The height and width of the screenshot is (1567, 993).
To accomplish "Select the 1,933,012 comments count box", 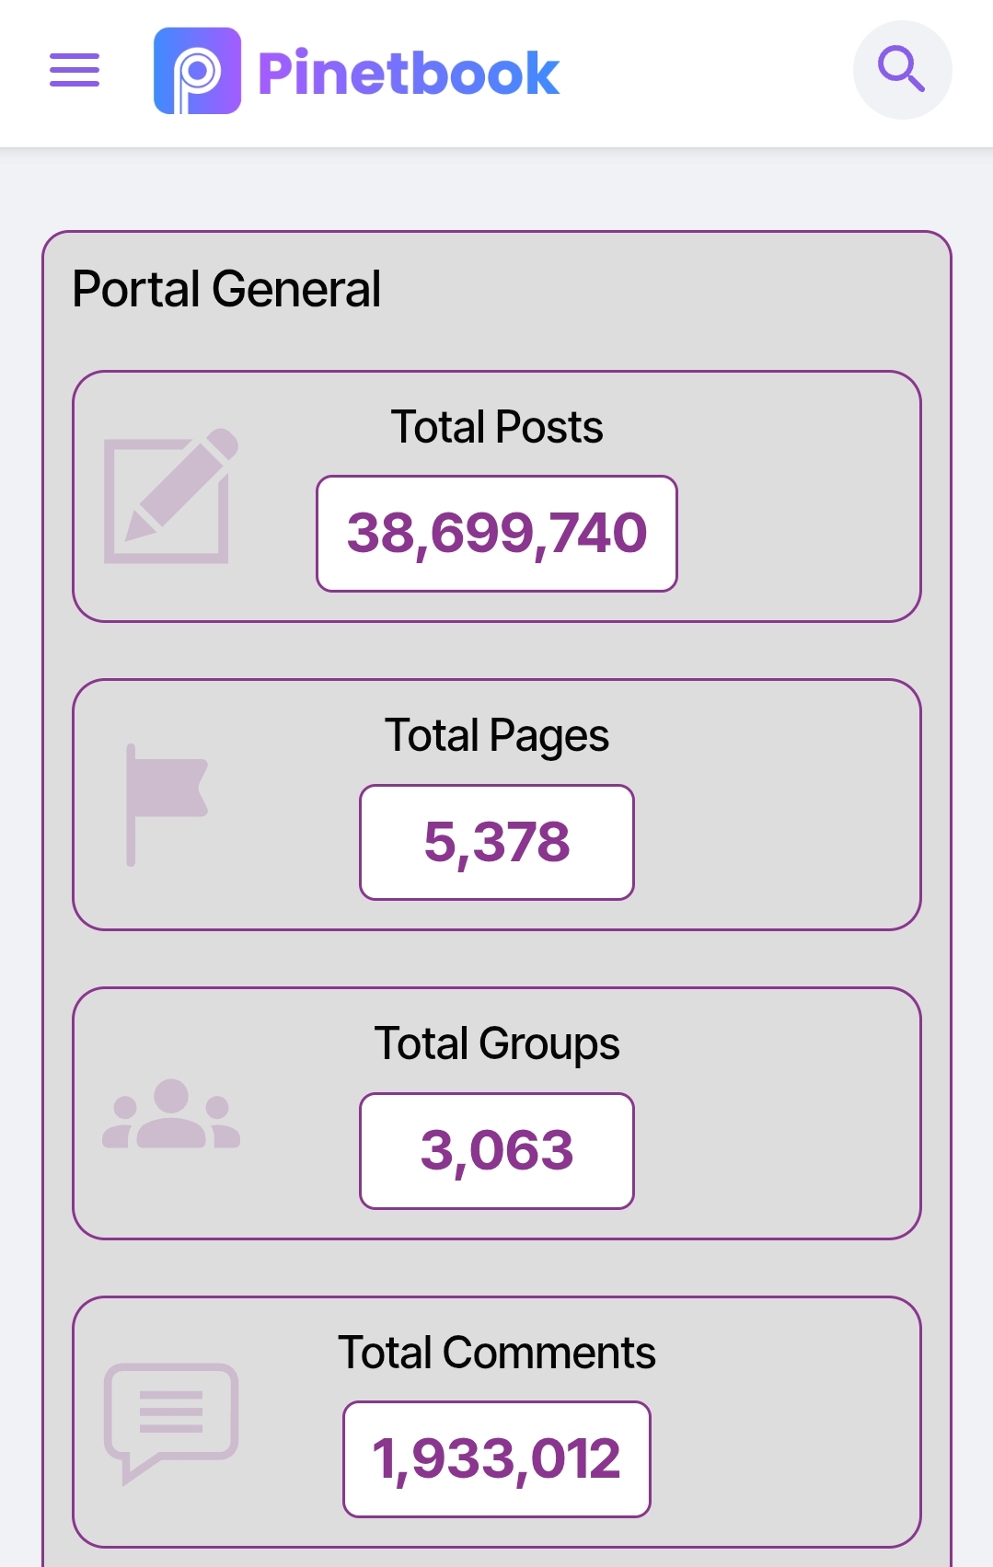I will (497, 1458).
